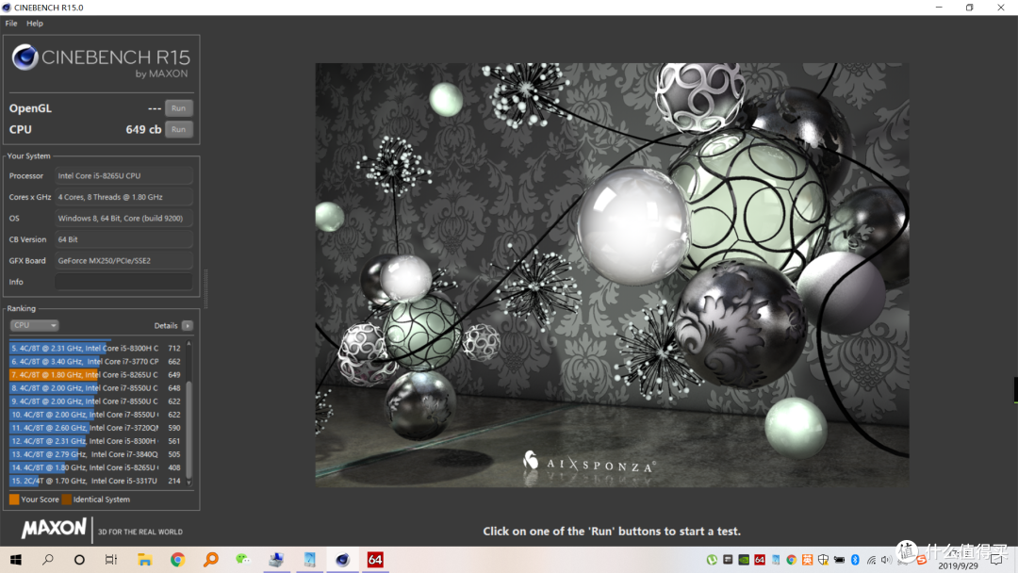1018x573 pixels.
Task: Select rank 6 Core i7-3770 entry
Action: click(96, 362)
